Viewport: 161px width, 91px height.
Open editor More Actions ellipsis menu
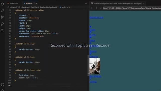(x=86, y=3)
